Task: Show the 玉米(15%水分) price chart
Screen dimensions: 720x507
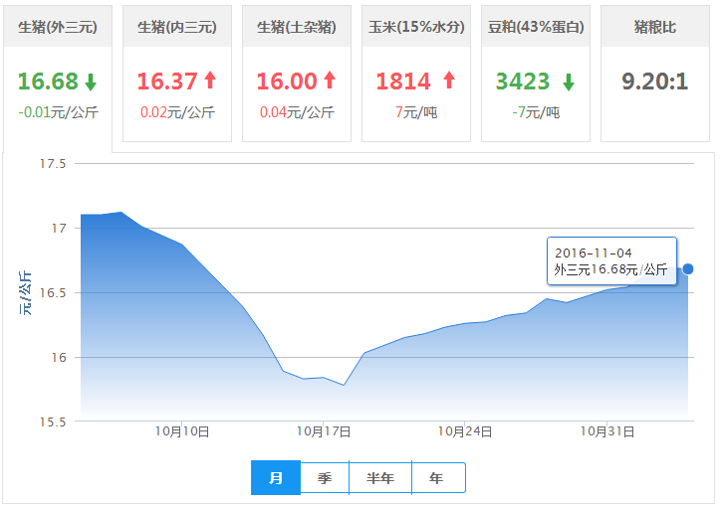Action: (416, 27)
